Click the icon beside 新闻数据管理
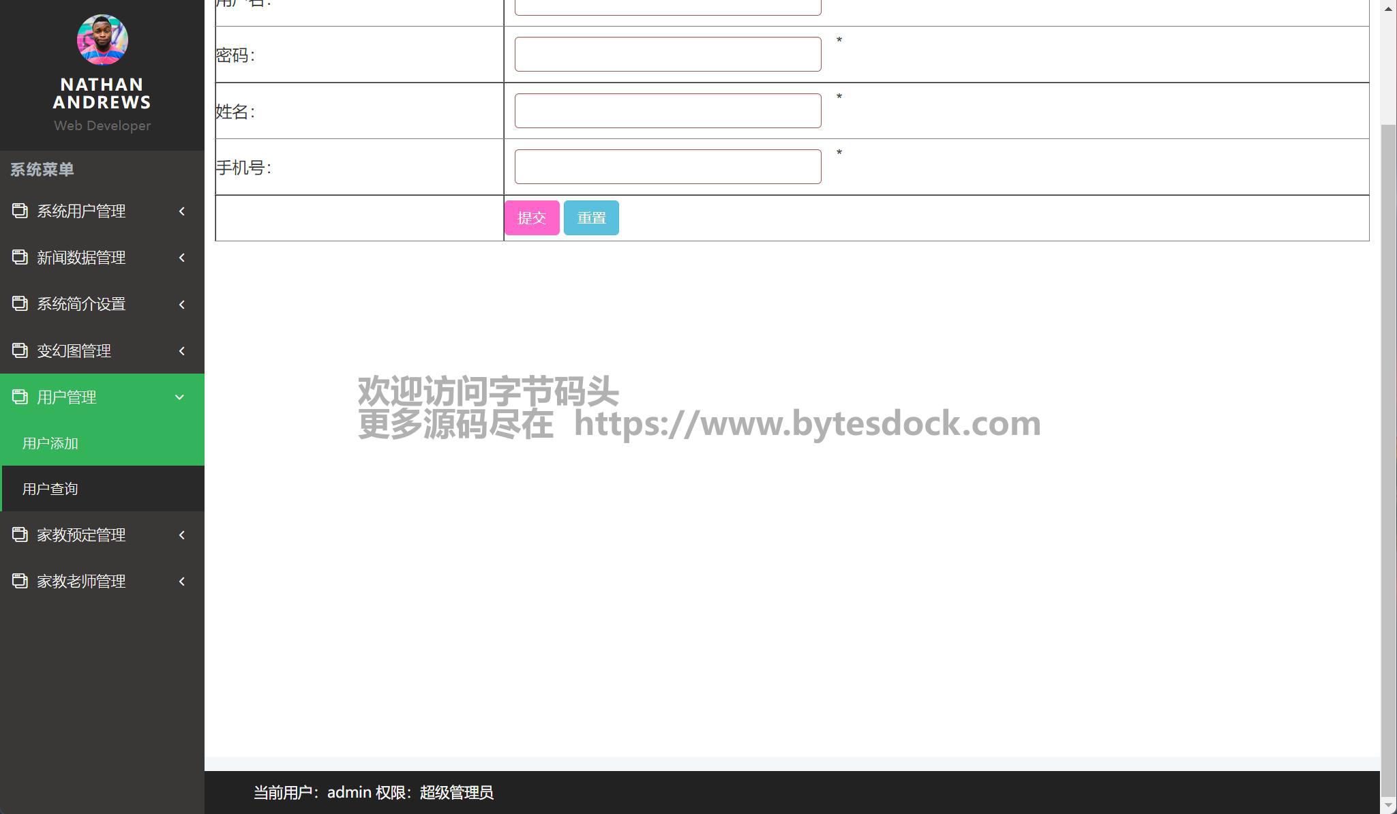This screenshot has height=814, width=1397. [x=20, y=258]
